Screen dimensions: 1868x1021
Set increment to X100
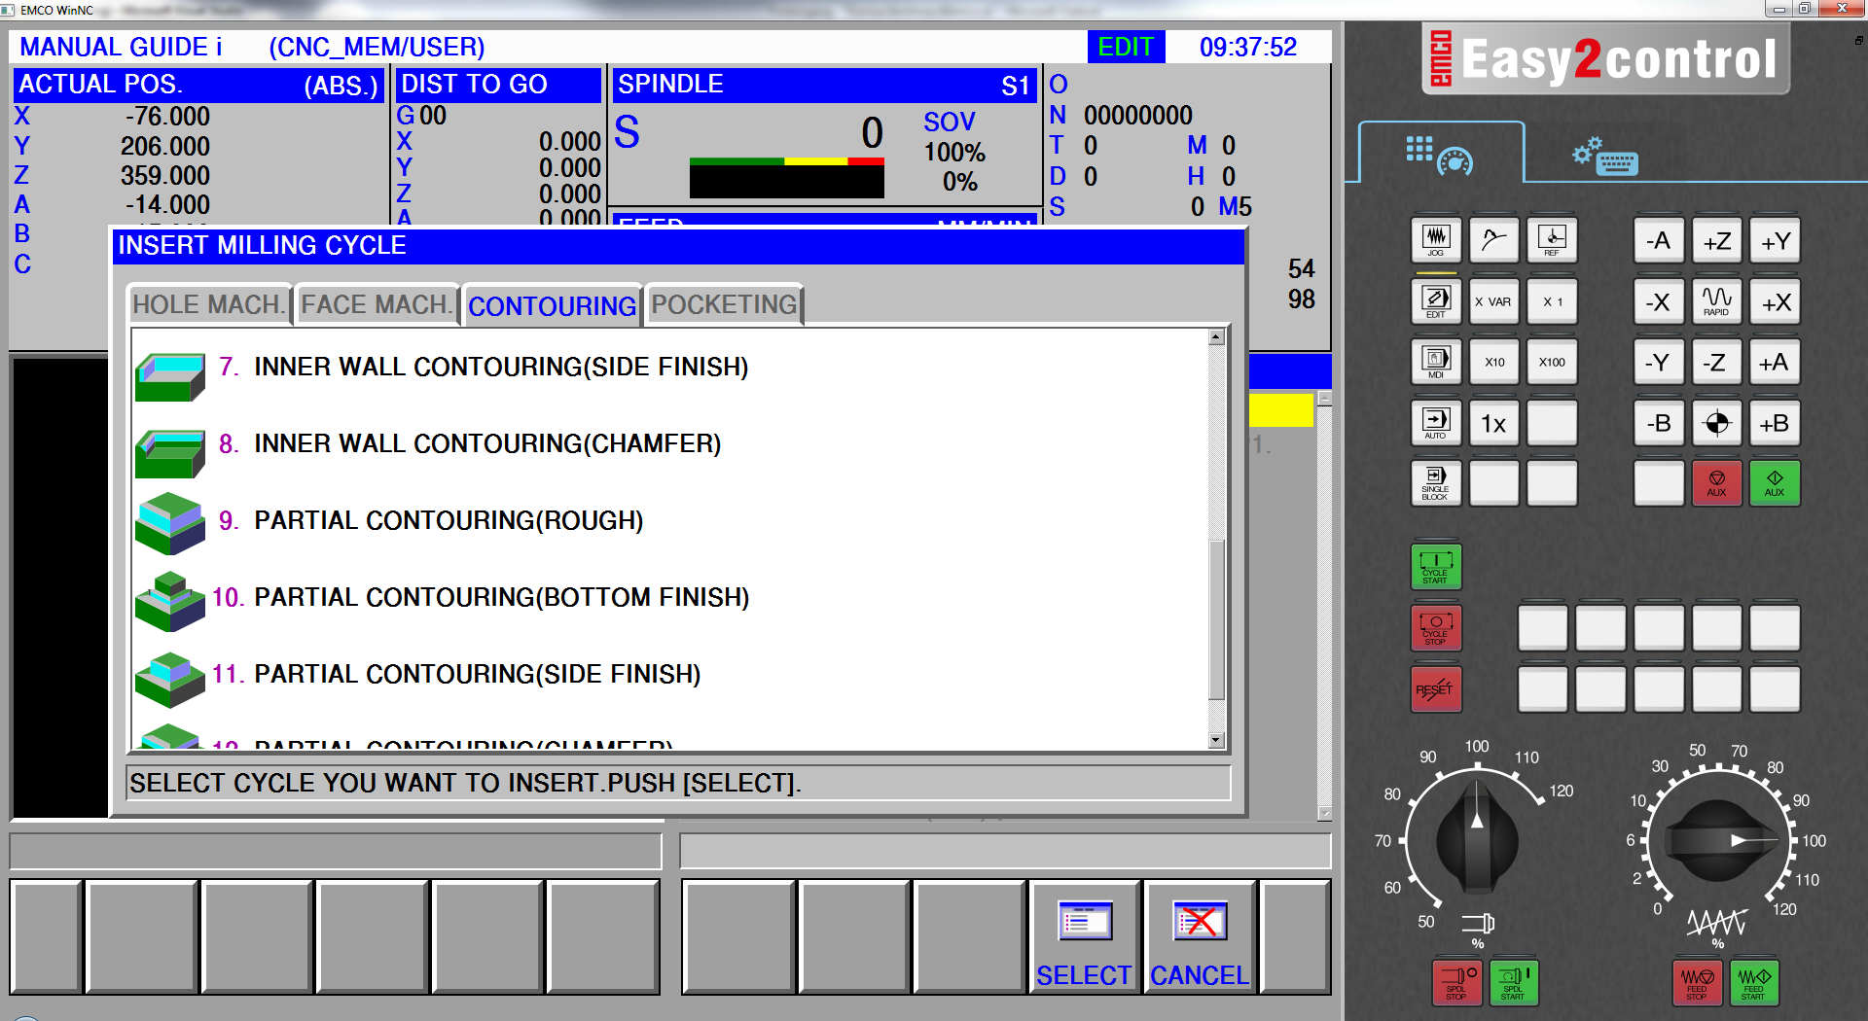1552,362
